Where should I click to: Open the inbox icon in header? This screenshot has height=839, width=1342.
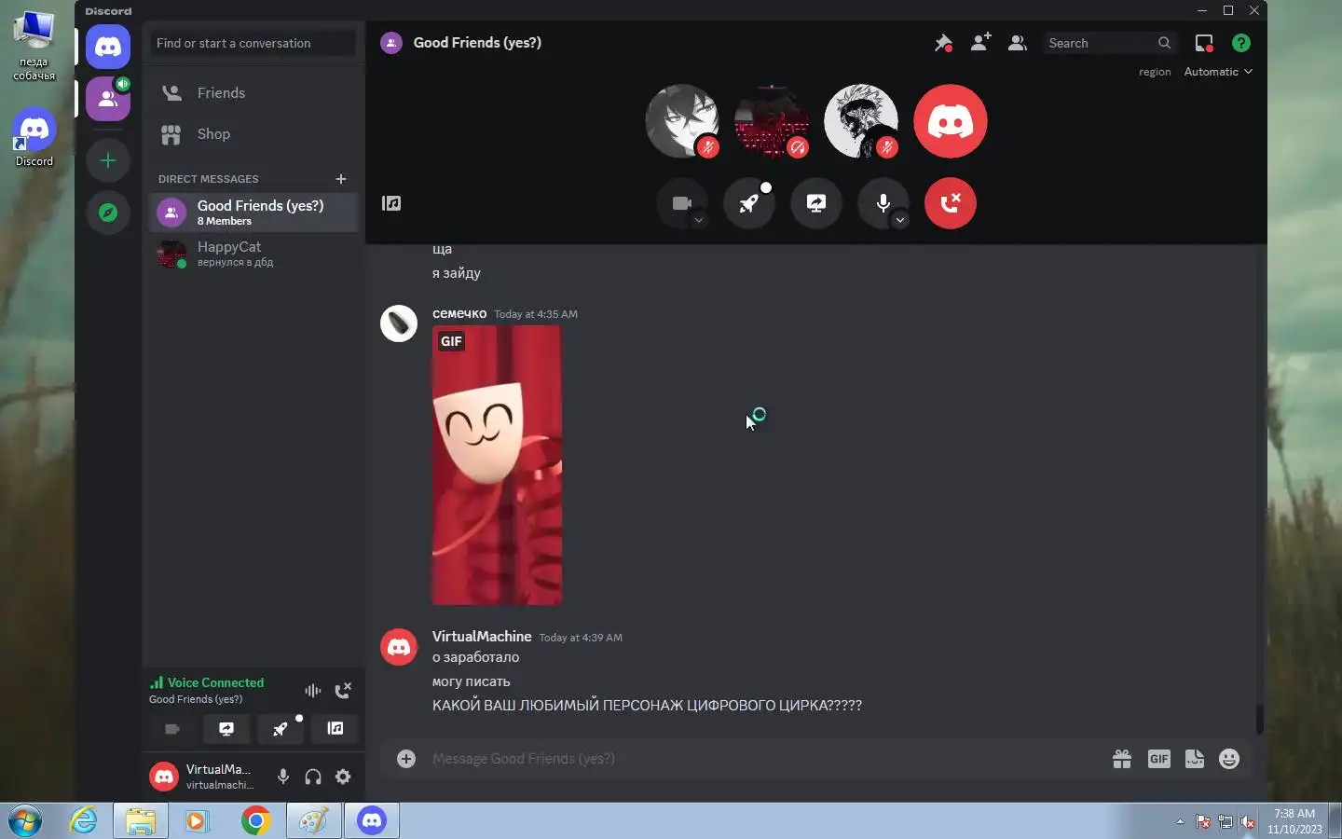[x=1204, y=43]
